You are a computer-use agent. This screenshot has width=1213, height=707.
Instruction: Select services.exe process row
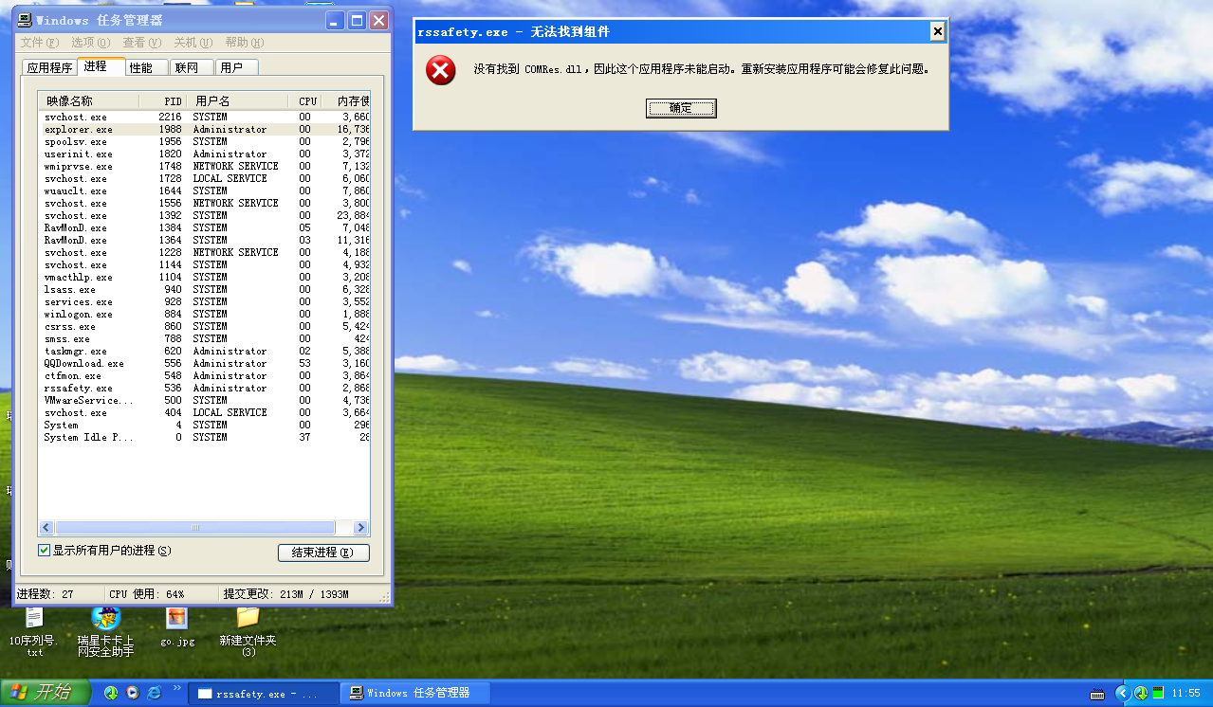(x=205, y=301)
